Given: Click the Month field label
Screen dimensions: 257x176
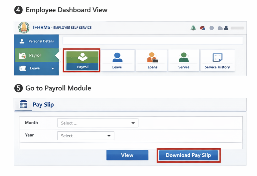Looking at the screenshot, I should 31,123.
